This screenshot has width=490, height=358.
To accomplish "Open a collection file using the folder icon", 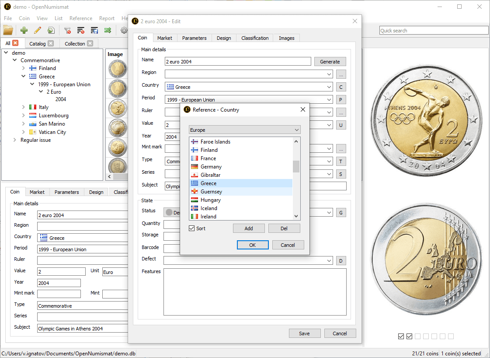I will [8, 30].
